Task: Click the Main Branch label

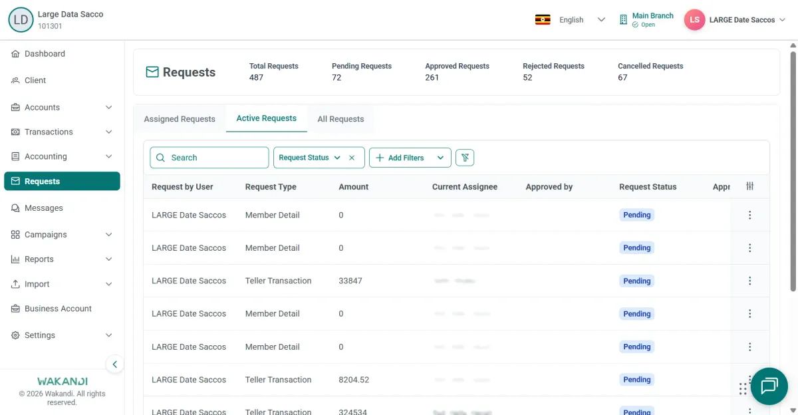Action: click(x=653, y=16)
